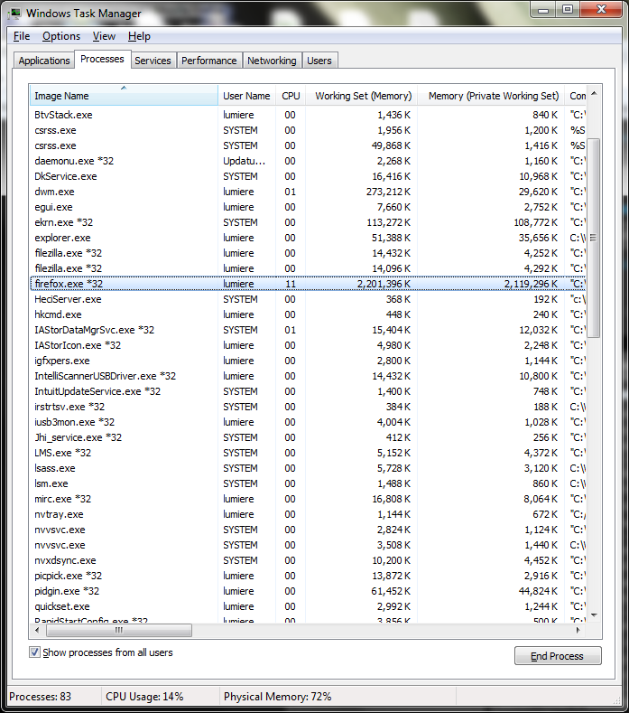Select the dwm.exe process
Viewport: 629px width, 713px height.
(x=308, y=192)
